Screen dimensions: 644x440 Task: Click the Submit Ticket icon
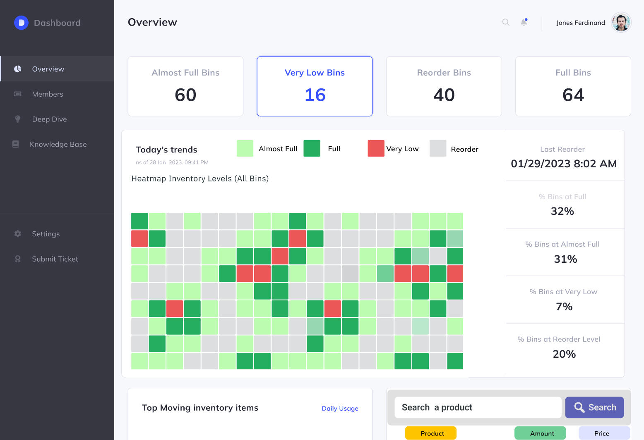point(18,259)
